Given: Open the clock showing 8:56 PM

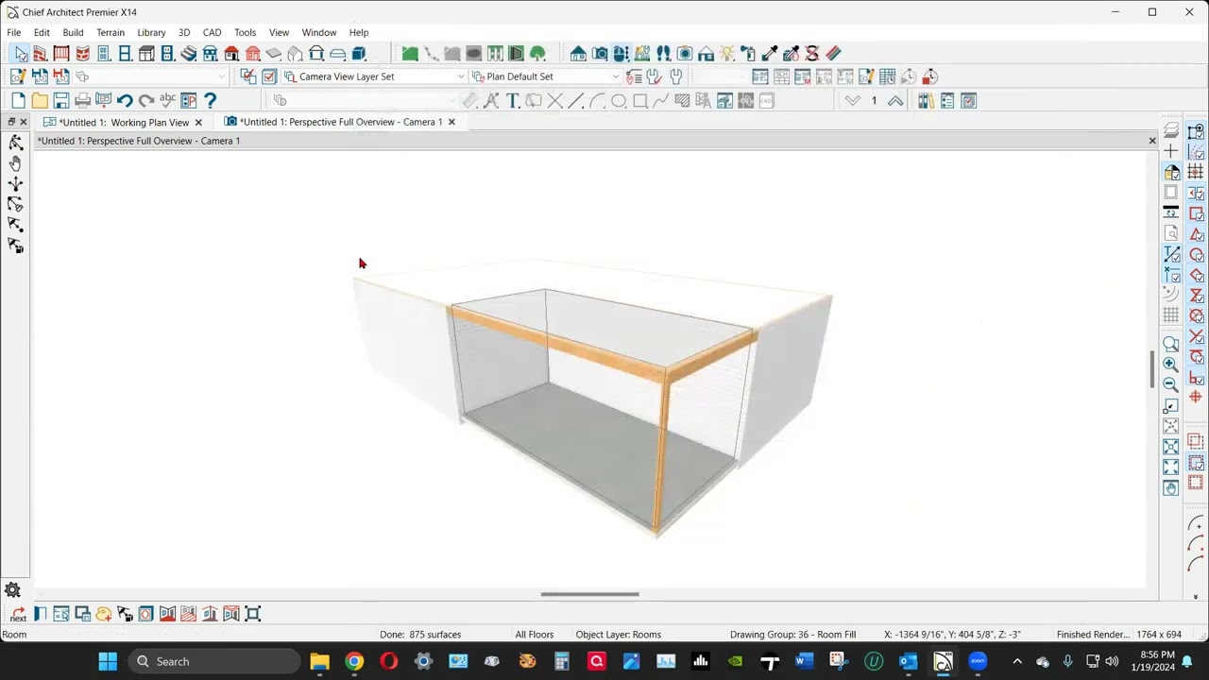Looking at the screenshot, I should pyautogui.click(x=1157, y=661).
